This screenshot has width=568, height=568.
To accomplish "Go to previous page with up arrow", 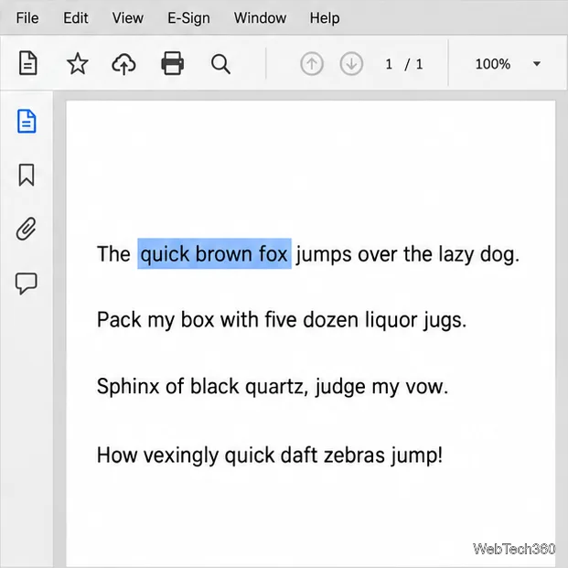I will pyautogui.click(x=312, y=64).
